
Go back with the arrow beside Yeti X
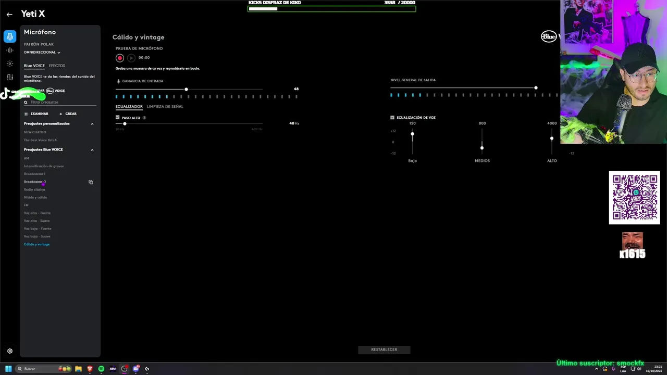click(9, 15)
